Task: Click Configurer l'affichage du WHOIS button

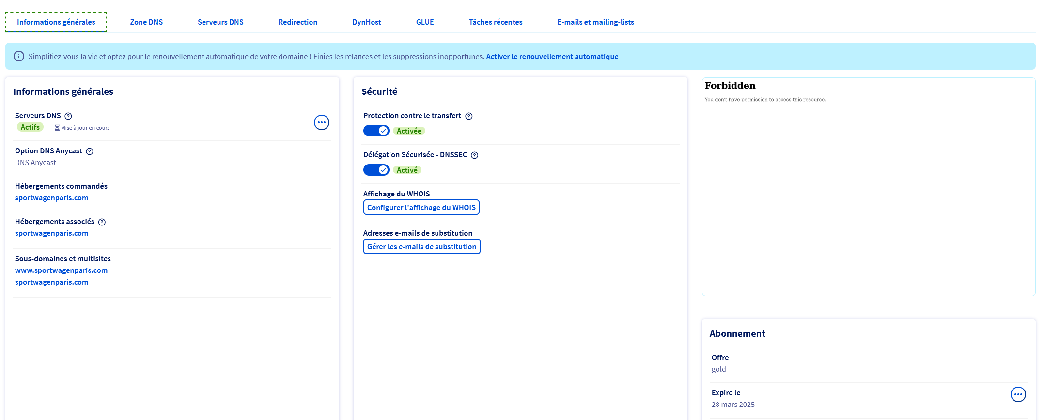Action: 421,207
